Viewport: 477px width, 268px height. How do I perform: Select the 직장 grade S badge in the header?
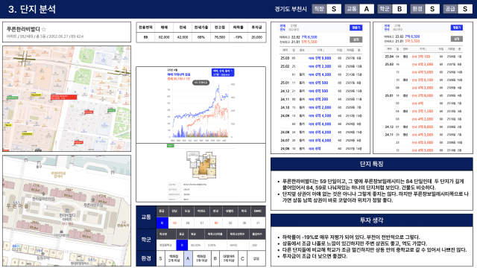[326, 9]
